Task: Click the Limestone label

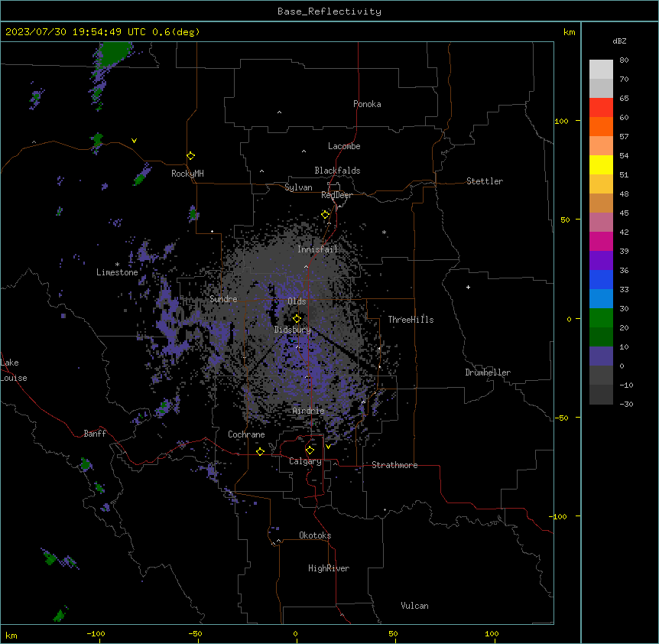Action: coord(117,272)
